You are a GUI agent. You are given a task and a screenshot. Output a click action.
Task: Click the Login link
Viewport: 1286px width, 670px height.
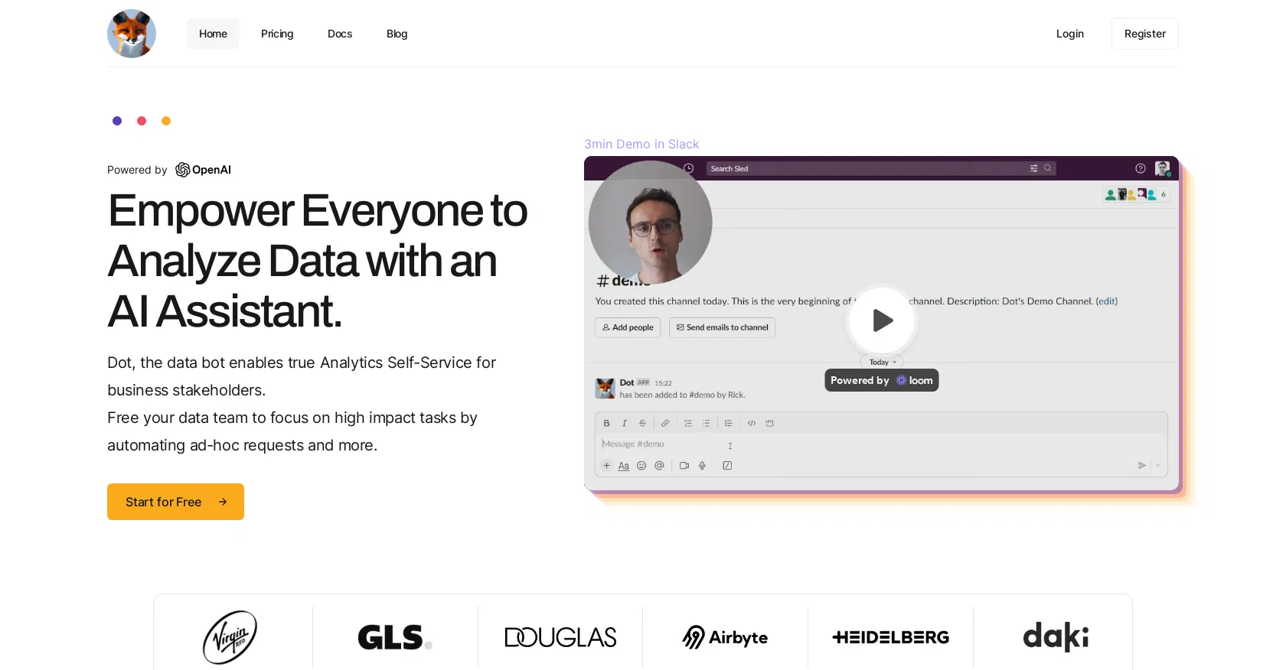click(1069, 34)
